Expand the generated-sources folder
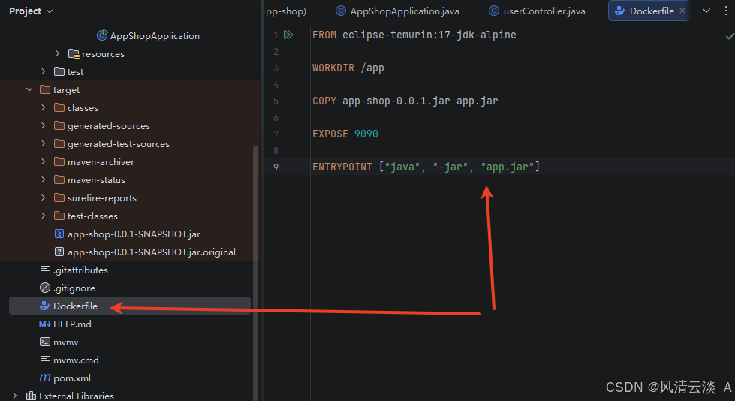The width and height of the screenshot is (735, 401). pos(44,125)
